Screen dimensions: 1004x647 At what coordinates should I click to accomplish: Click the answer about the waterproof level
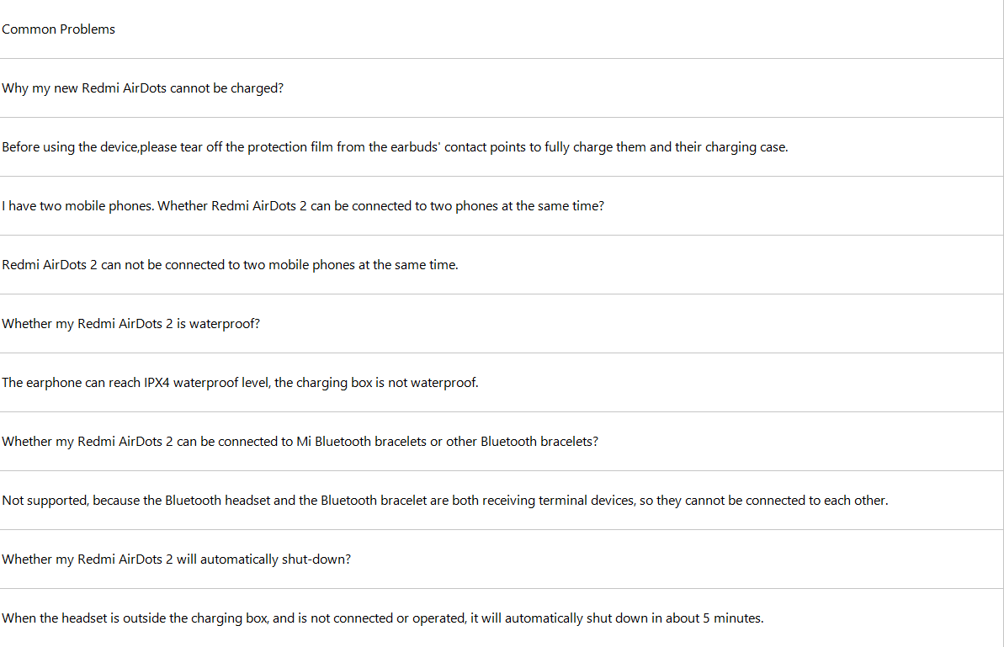pos(240,383)
